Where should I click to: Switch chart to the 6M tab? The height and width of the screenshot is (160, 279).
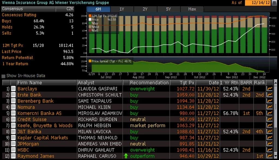98,9
